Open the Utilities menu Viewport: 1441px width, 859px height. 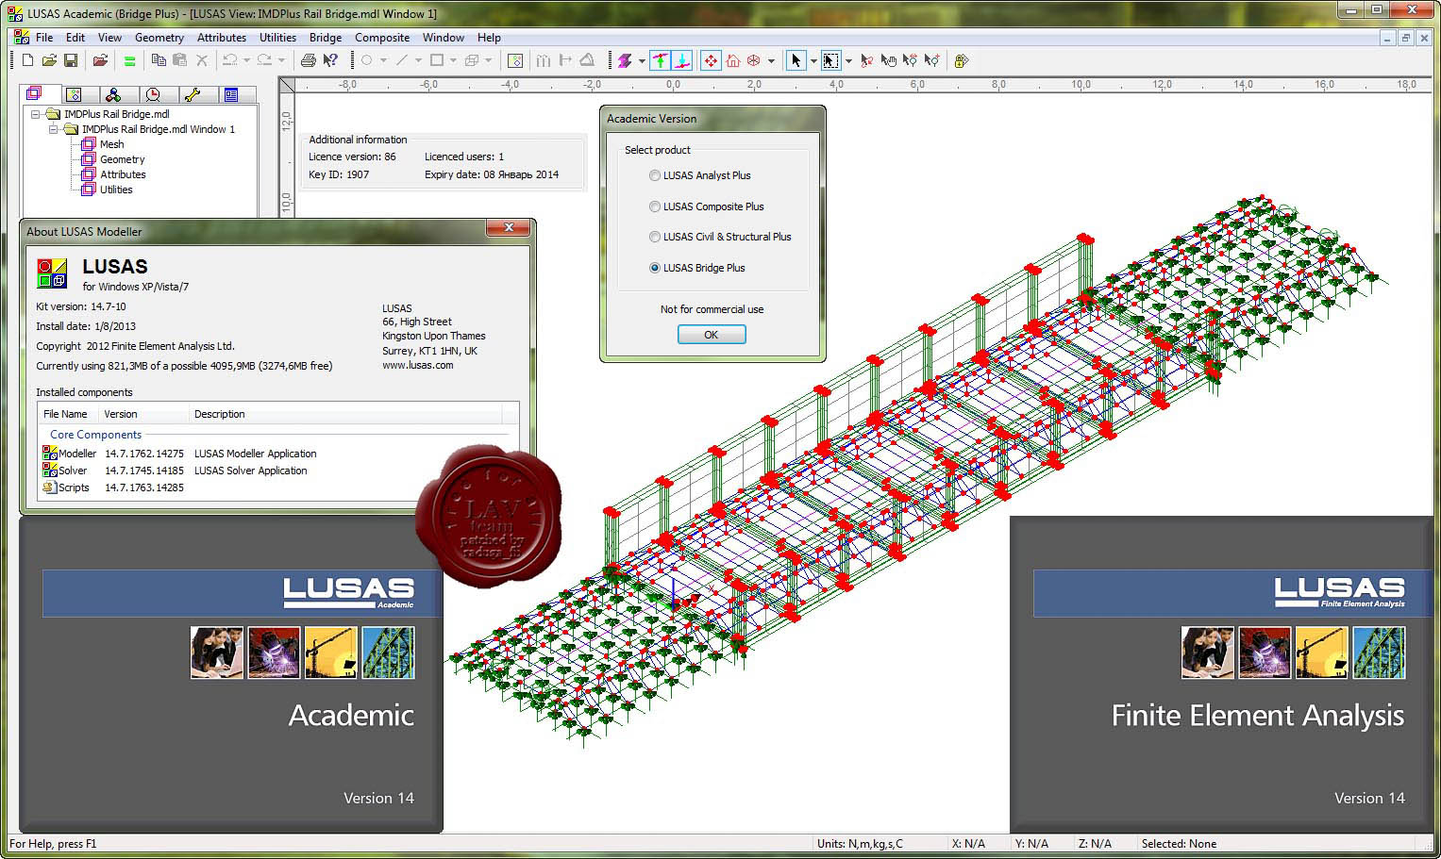tap(277, 38)
